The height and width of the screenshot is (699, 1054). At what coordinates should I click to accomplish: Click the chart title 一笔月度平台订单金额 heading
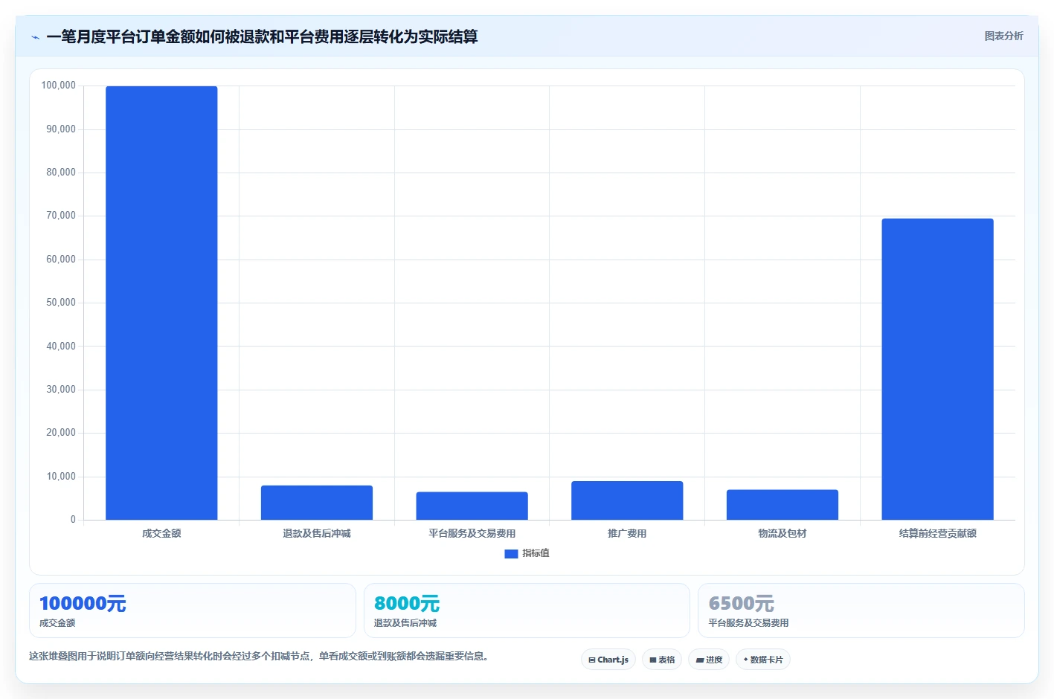262,36
